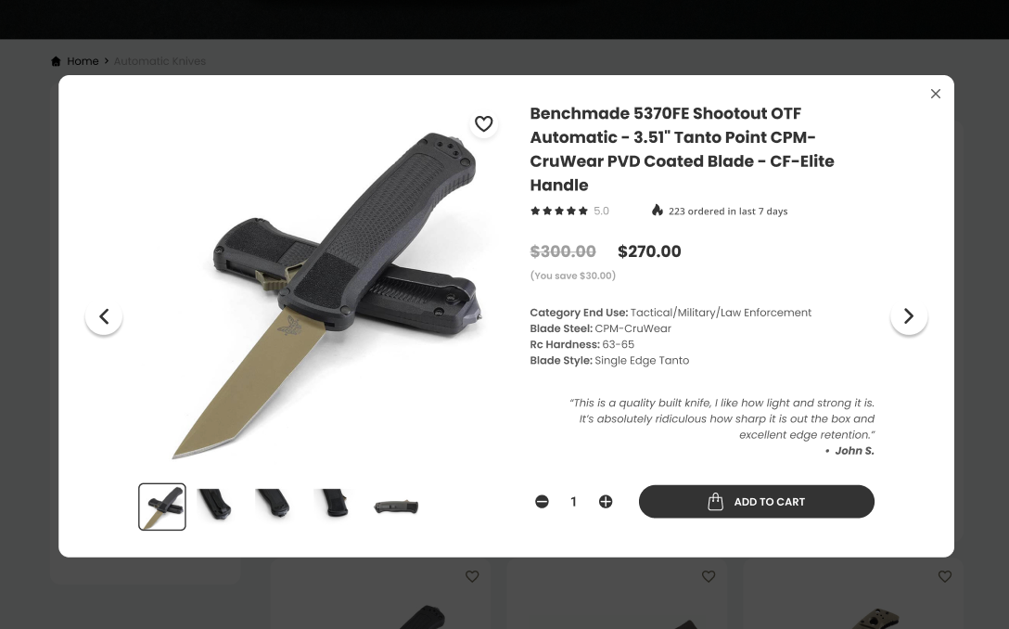Select the third handle thumbnail image
This screenshot has height=629, width=1009.
(x=275, y=504)
